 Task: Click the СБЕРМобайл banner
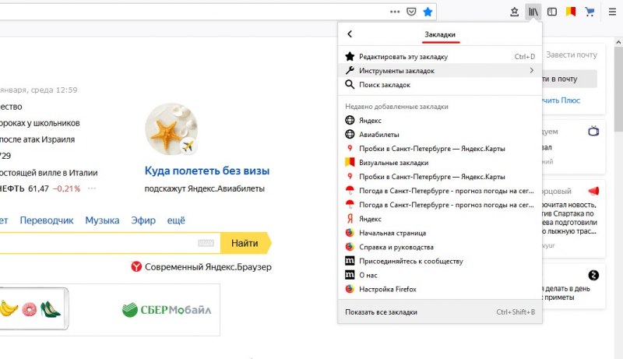pos(167,310)
